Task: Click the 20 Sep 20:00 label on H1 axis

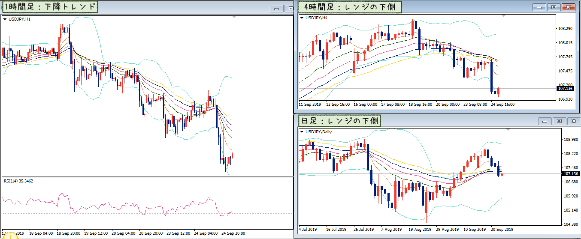Action: pos(151,234)
